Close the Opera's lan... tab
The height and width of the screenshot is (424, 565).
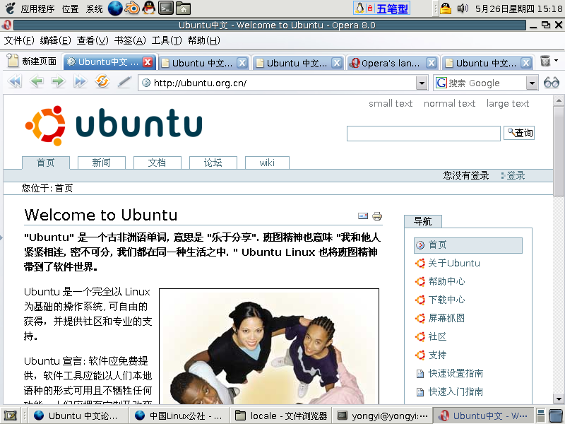pyautogui.click(x=432, y=63)
